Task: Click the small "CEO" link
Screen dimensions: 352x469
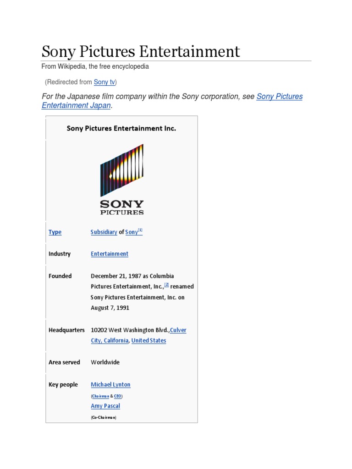Action: (118, 396)
